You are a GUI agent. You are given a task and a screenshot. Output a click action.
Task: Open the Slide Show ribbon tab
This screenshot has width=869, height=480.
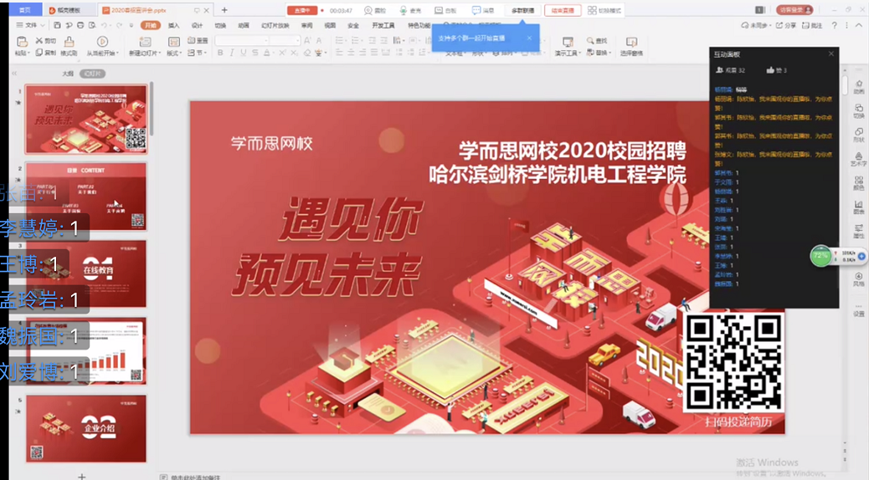275,25
